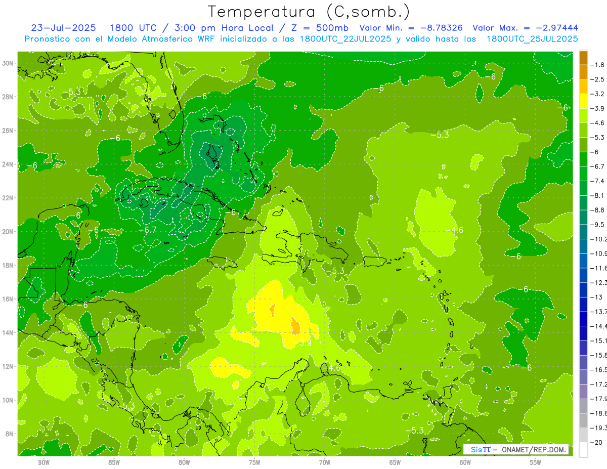
Task: Click the '12N' latitude axis label
Action: [x=8, y=366]
